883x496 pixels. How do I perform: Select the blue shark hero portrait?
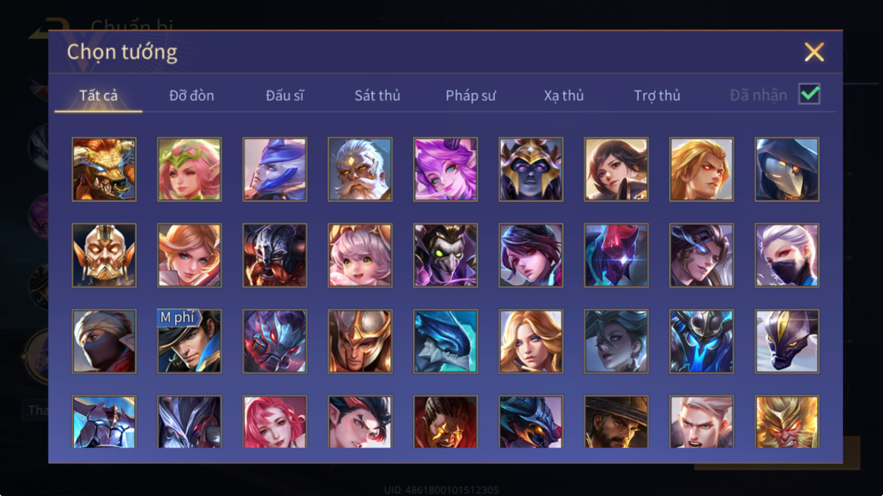[x=446, y=341]
